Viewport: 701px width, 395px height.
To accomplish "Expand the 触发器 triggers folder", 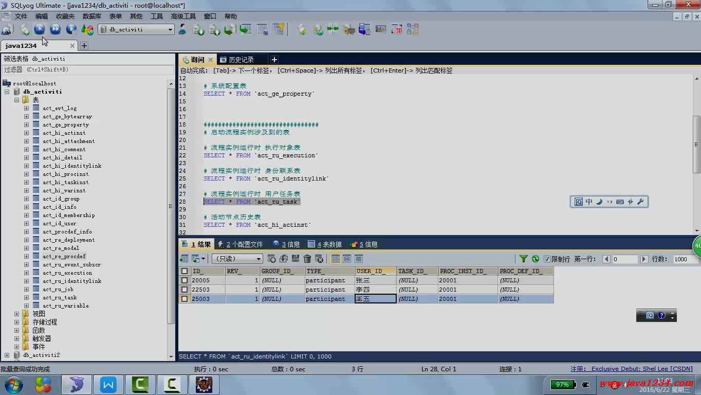I will tap(16, 338).
